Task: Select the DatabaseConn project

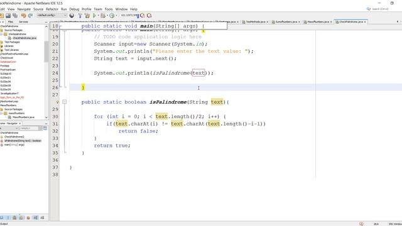Action: coord(8,62)
